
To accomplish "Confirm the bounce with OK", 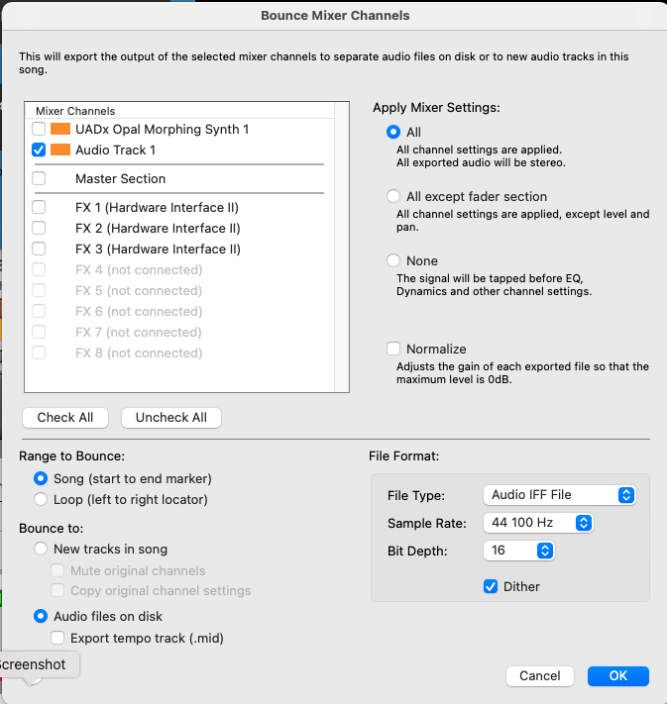I will [x=617, y=676].
